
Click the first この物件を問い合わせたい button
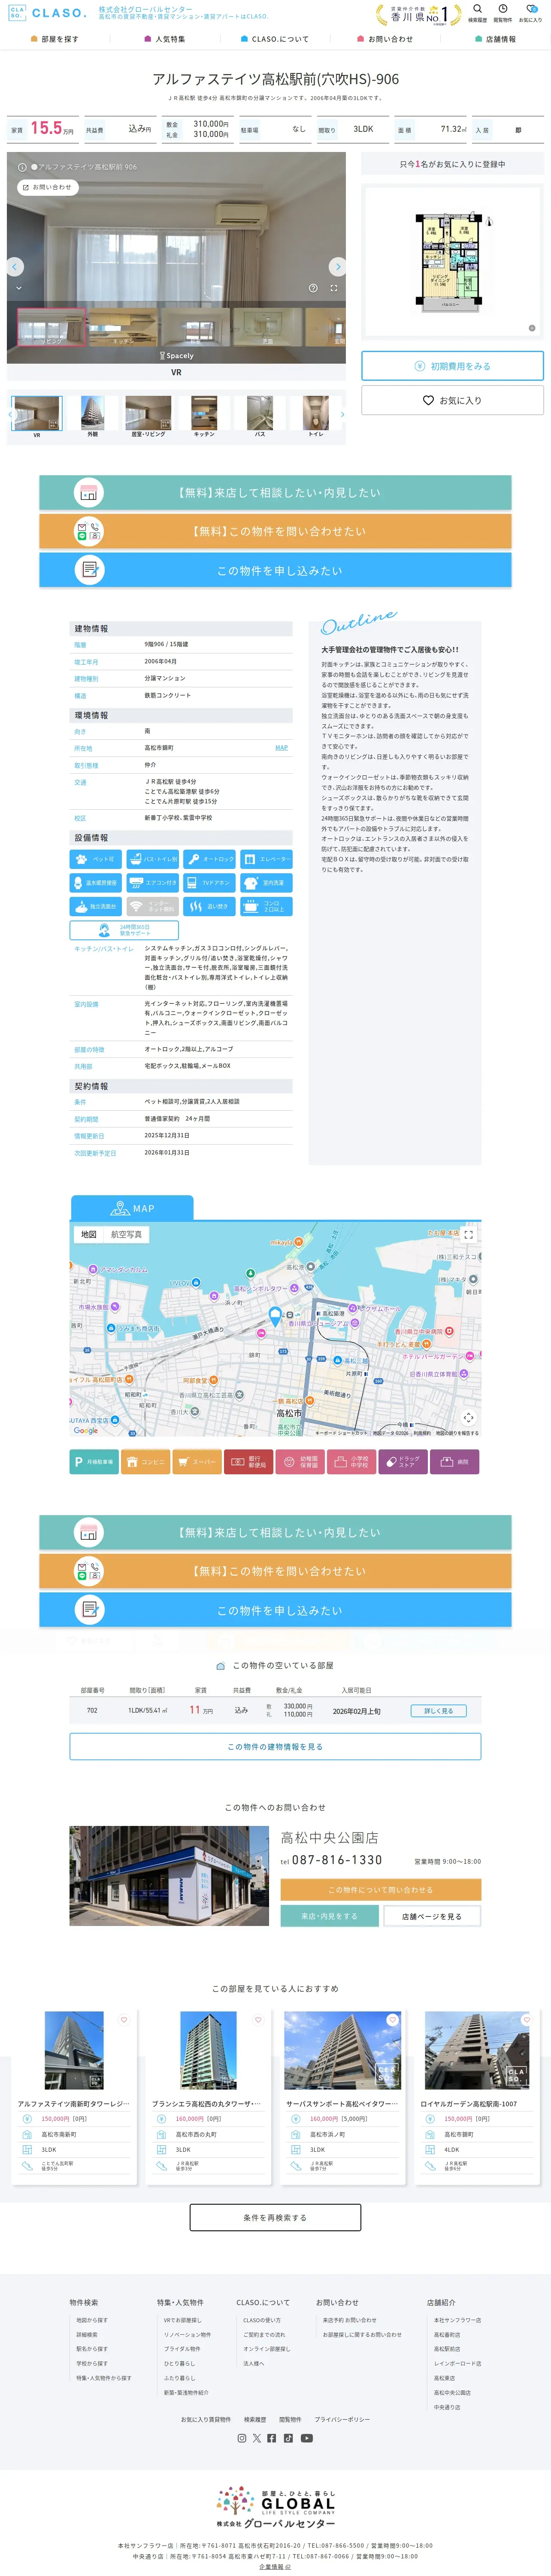pos(275,531)
